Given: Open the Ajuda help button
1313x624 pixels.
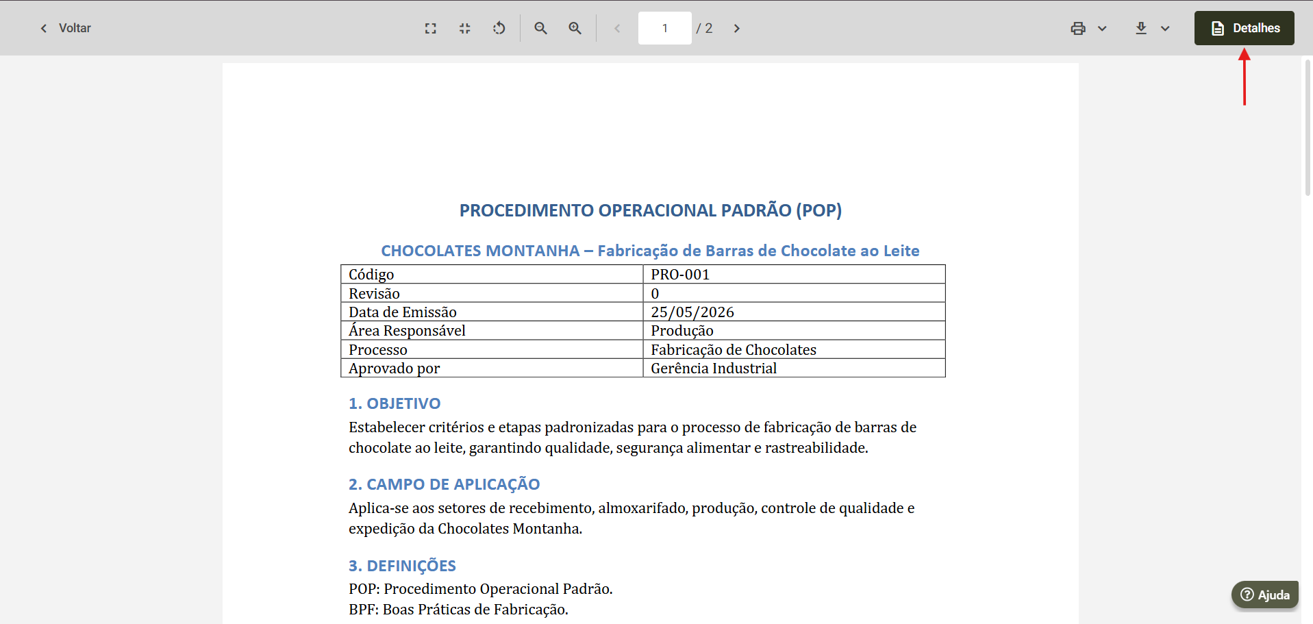Looking at the screenshot, I should (1265, 595).
